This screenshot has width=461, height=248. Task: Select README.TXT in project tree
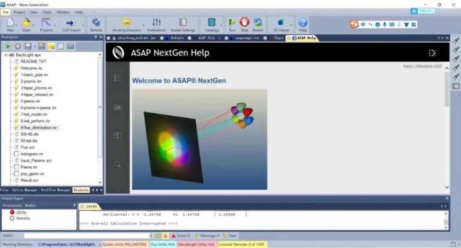[x=33, y=61]
